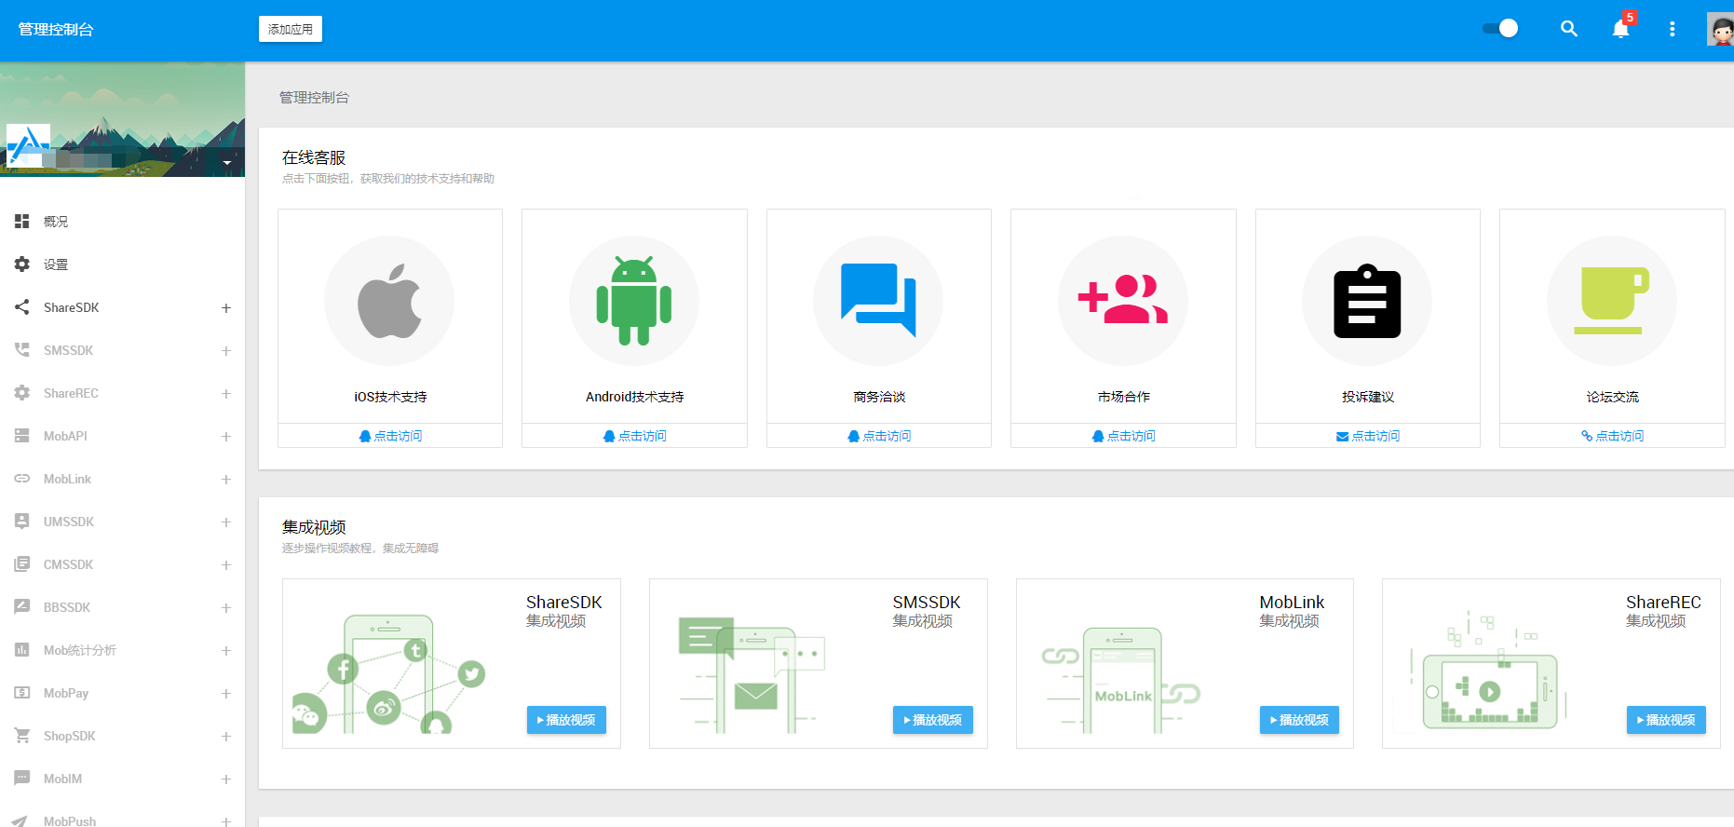The image size is (1734, 827).
Task: Click 点击访问 under 市场合作
Action: click(1123, 436)
